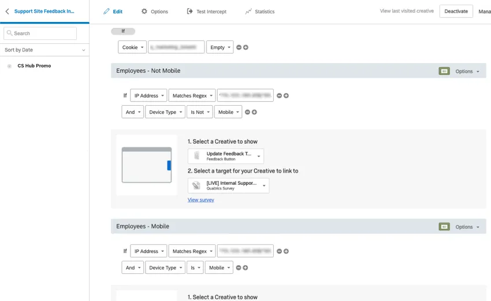Click plus icon on Device Type Is Mobile row
This screenshot has height=301, width=491.
tap(245, 268)
